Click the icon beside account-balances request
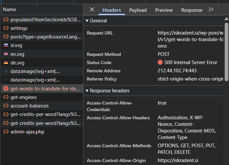The height and width of the screenshot is (165, 229). (6, 106)
